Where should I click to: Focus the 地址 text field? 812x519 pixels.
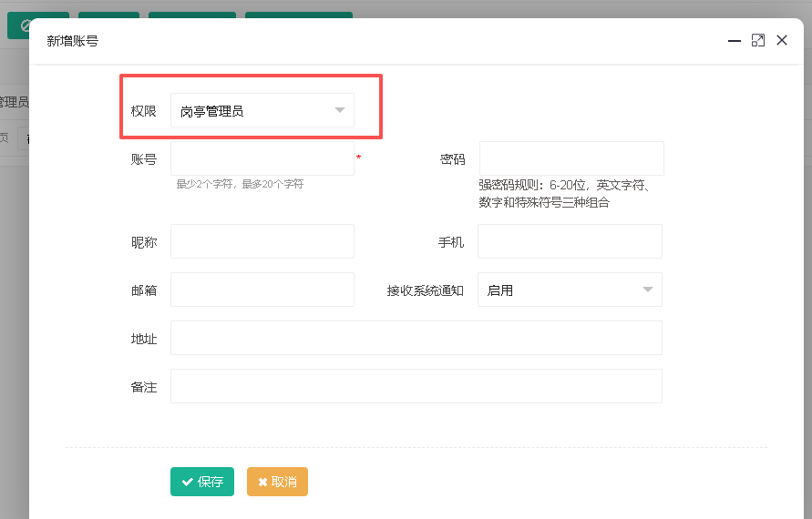[x=416, y=338]
